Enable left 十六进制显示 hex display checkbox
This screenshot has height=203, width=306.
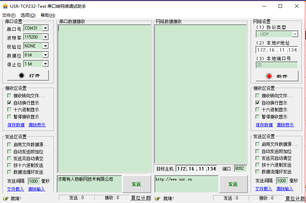point(9,110)
